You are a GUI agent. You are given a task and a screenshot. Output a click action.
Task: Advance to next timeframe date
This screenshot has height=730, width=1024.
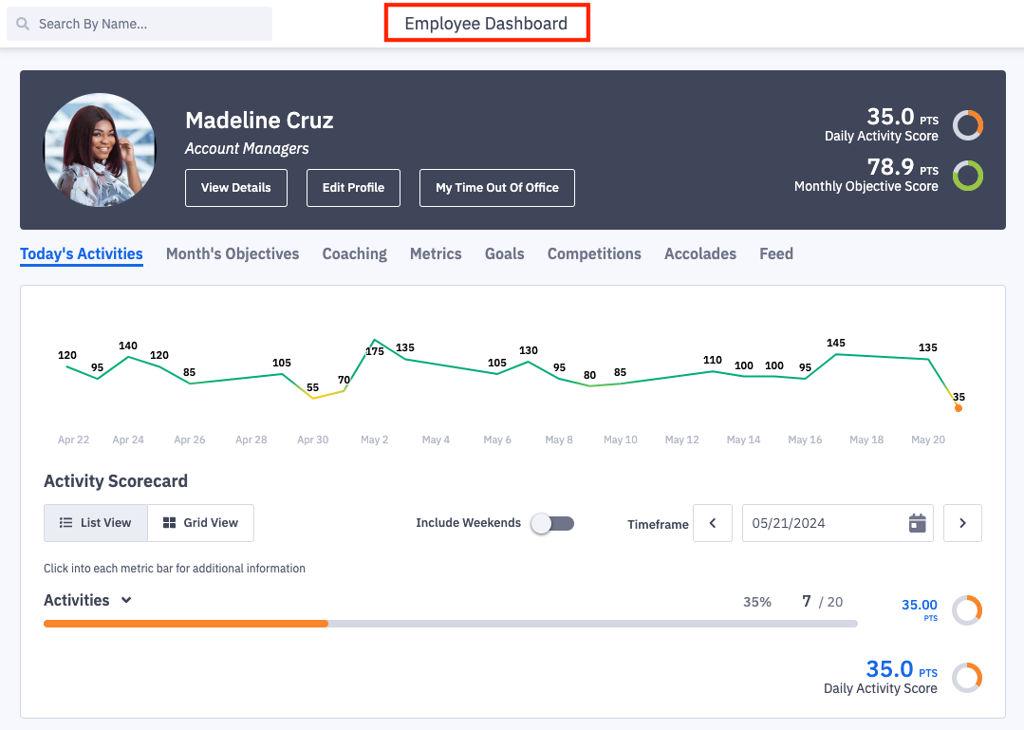(x=962, y=523)
